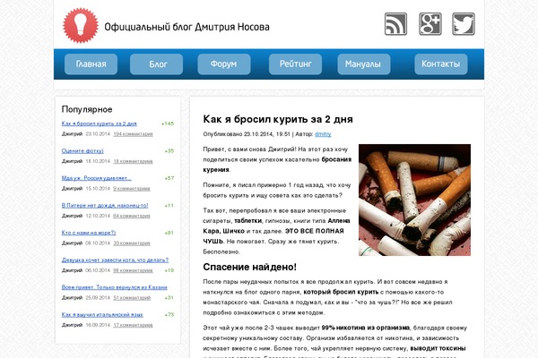Open the 64 комментария link
Image resolution: width=538 pixels, height=358 pixels.
[x=132, y=216]
